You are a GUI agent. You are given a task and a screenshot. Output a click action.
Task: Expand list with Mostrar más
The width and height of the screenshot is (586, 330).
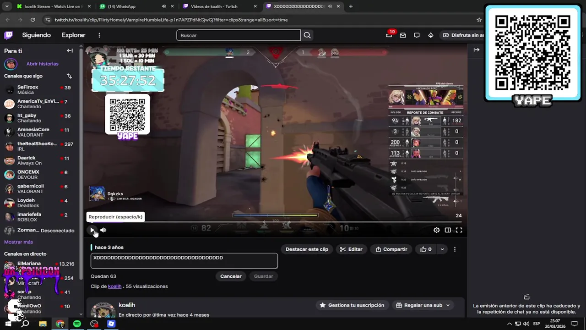pyautogui.click(x=18, y=242)
